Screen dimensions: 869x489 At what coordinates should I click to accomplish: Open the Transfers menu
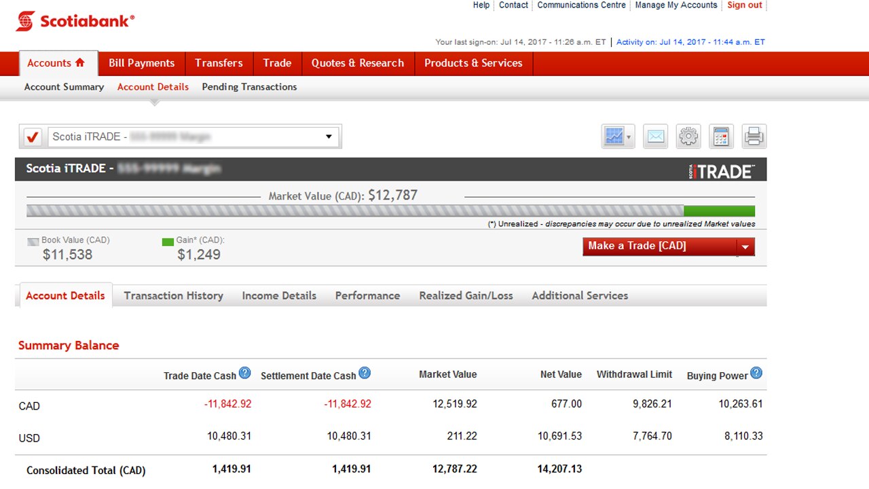[x=219, y=63]
